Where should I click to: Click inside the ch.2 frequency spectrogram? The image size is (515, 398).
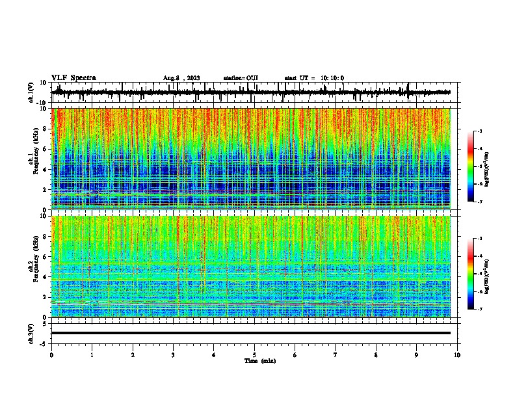coord(251,267)
